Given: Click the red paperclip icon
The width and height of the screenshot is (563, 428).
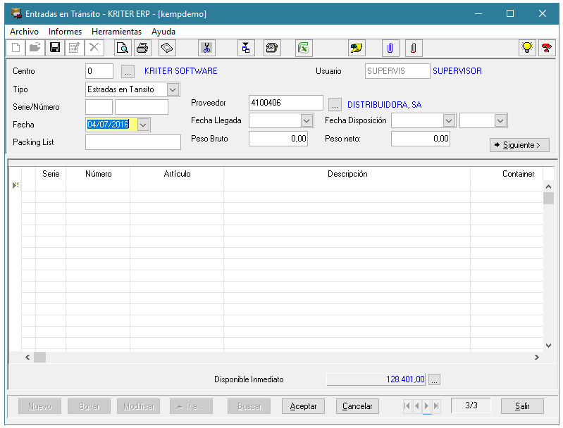Looking at the screenshot, I should [x=414, y=48].
